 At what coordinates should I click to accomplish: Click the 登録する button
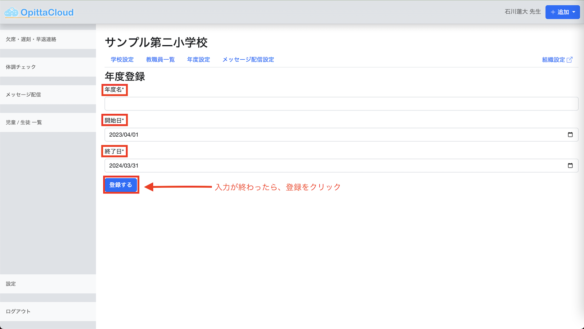click(x=121, y=185)
